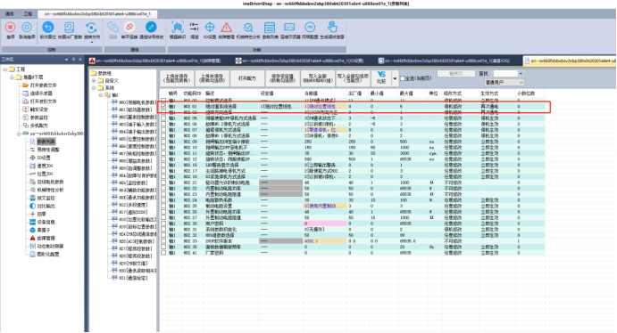Open the user level (普通用户) dropdown
The height and width of the screenshot is (333, 617).
(x=504, y=83)
